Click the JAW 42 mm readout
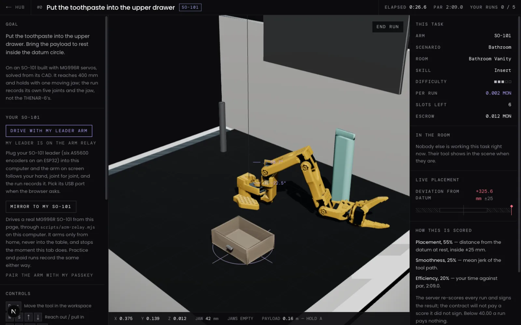Image resolution: width=521 pixels, height=325 pixels. [x=207, y=318]
